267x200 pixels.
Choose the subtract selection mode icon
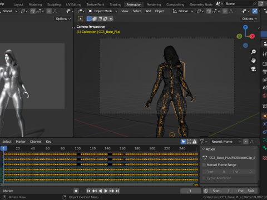click(x=100, y=19)
